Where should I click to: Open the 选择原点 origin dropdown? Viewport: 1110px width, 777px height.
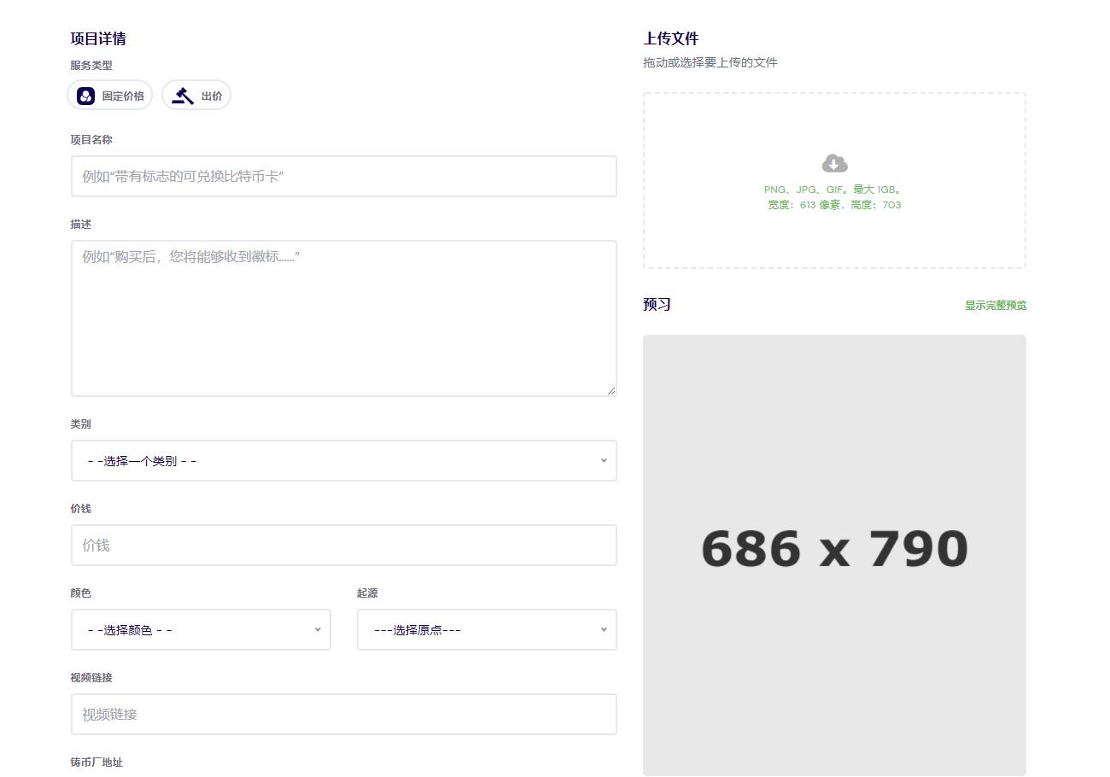click(x=486, y=630)
